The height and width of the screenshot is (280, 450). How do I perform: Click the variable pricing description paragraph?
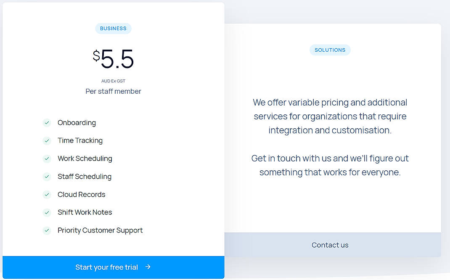(329, 116)
